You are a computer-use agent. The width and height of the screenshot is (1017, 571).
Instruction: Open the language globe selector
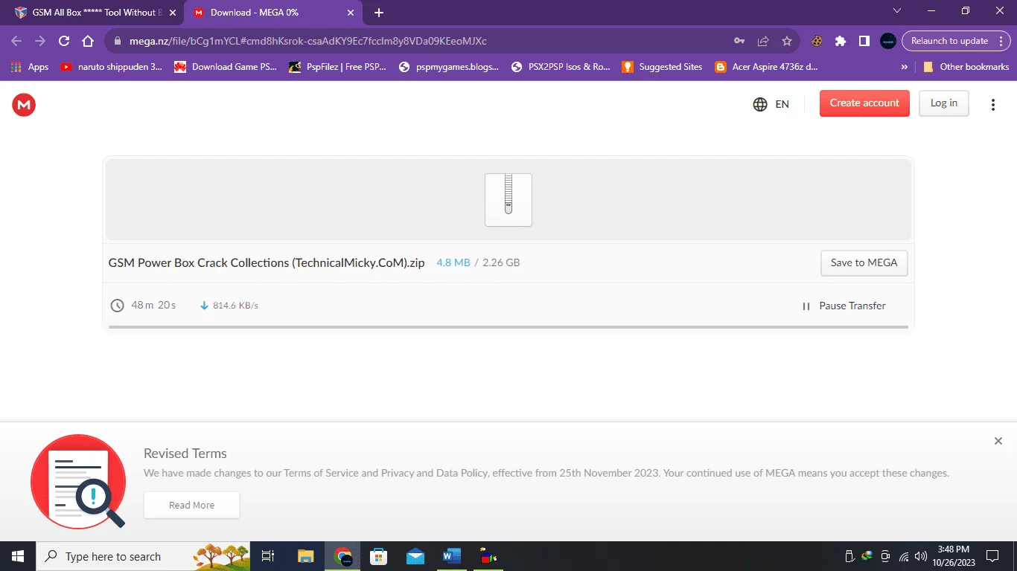pyautogui.click(x=760, y=104)
